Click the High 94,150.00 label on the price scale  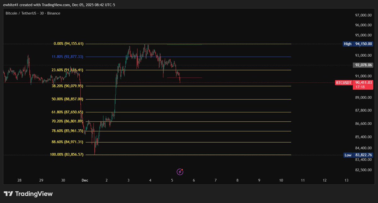tap(358, 44)
